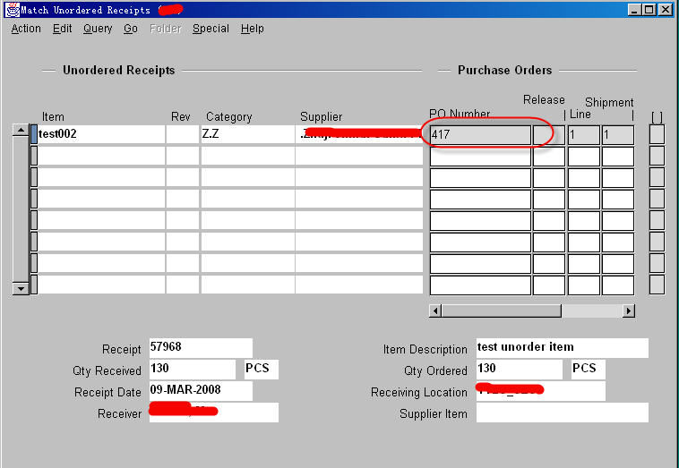Click the Shipment field in the PO 417 row
Screen dimensions: 679x468
coord(618,134)
